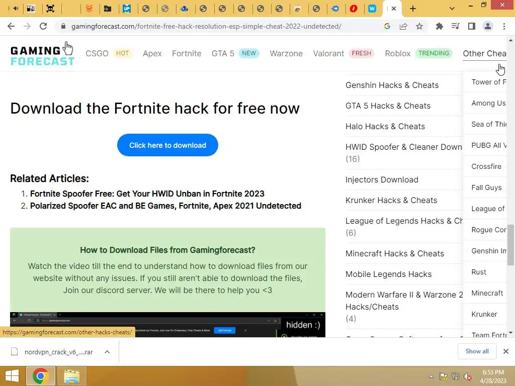Switch to the orange chevrons icon tab
The height and width of the screenshot is (386, 515).
89,9
